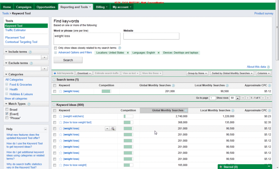Click help icon next to Include terms
The width and height of the screenshot is (279, 169).
point(30,52)
